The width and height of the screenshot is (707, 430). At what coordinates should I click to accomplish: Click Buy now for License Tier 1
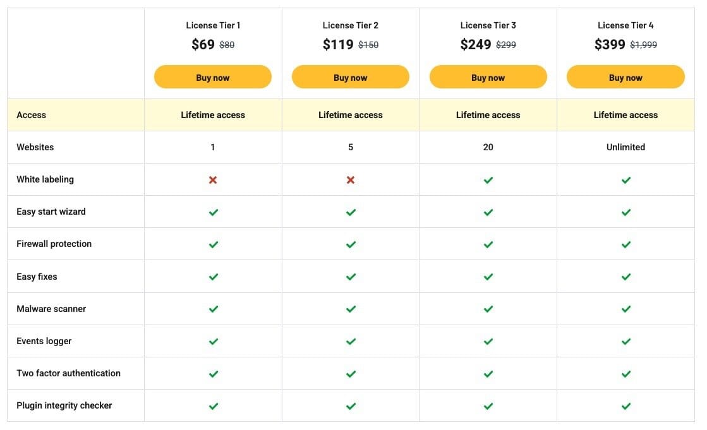click(213, 78)
